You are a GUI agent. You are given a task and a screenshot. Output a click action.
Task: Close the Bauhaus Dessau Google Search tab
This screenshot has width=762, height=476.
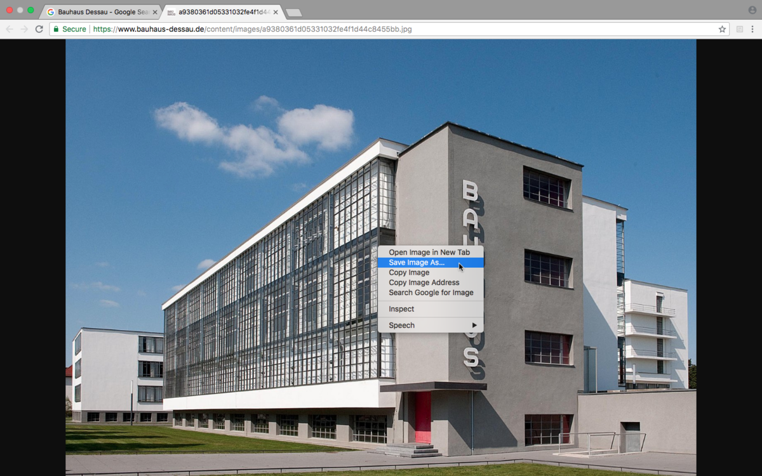(155, 12)
